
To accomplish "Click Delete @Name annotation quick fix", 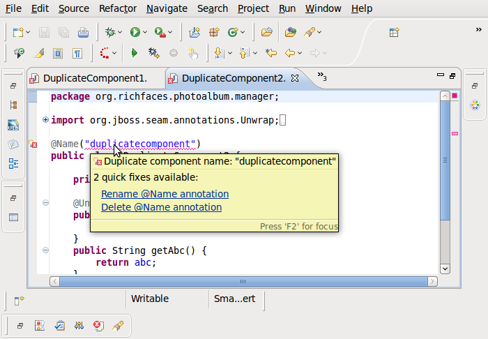I will pyautogui.click(x=161, y=207).
